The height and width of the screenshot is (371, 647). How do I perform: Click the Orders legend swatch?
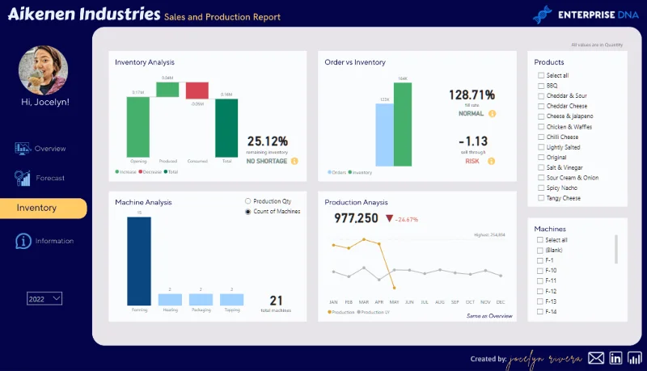pos(330,172)
